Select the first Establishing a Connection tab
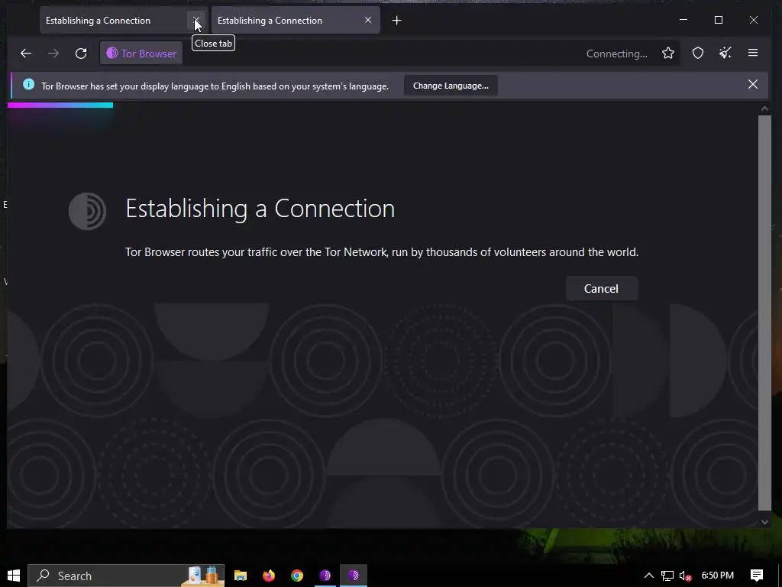 click(x=124, y=21)
